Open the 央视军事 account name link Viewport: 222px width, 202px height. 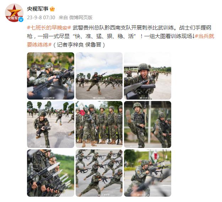click(38, 9)
